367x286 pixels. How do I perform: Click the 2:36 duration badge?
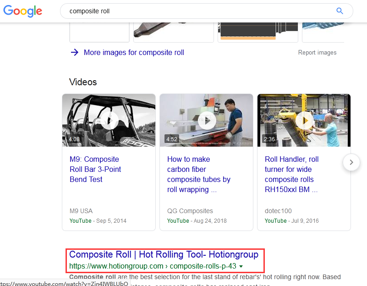(269, 139)
